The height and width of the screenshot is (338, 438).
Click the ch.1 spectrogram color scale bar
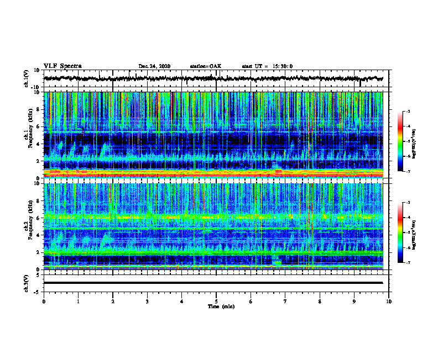[x=400, y=141]
